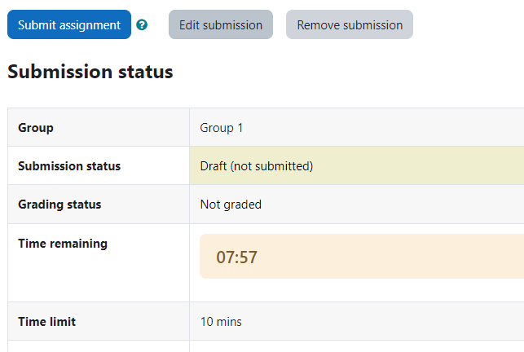Select the Grading status row label
The width and height of the screenshot is (524, 352).
(x=59, y=205)
